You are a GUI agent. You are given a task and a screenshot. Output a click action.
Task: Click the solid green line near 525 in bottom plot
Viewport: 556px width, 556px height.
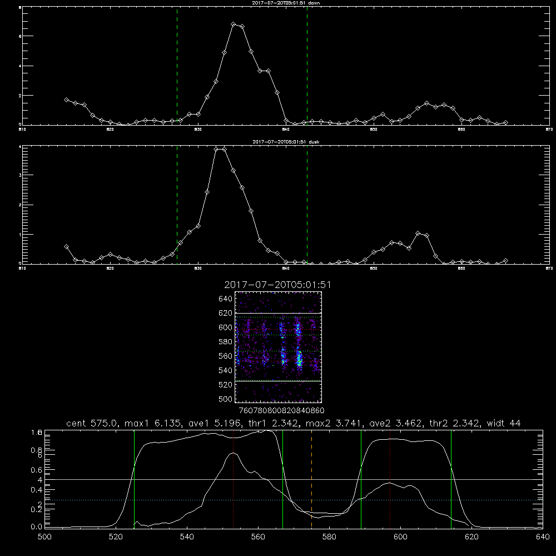click(134, 479)
